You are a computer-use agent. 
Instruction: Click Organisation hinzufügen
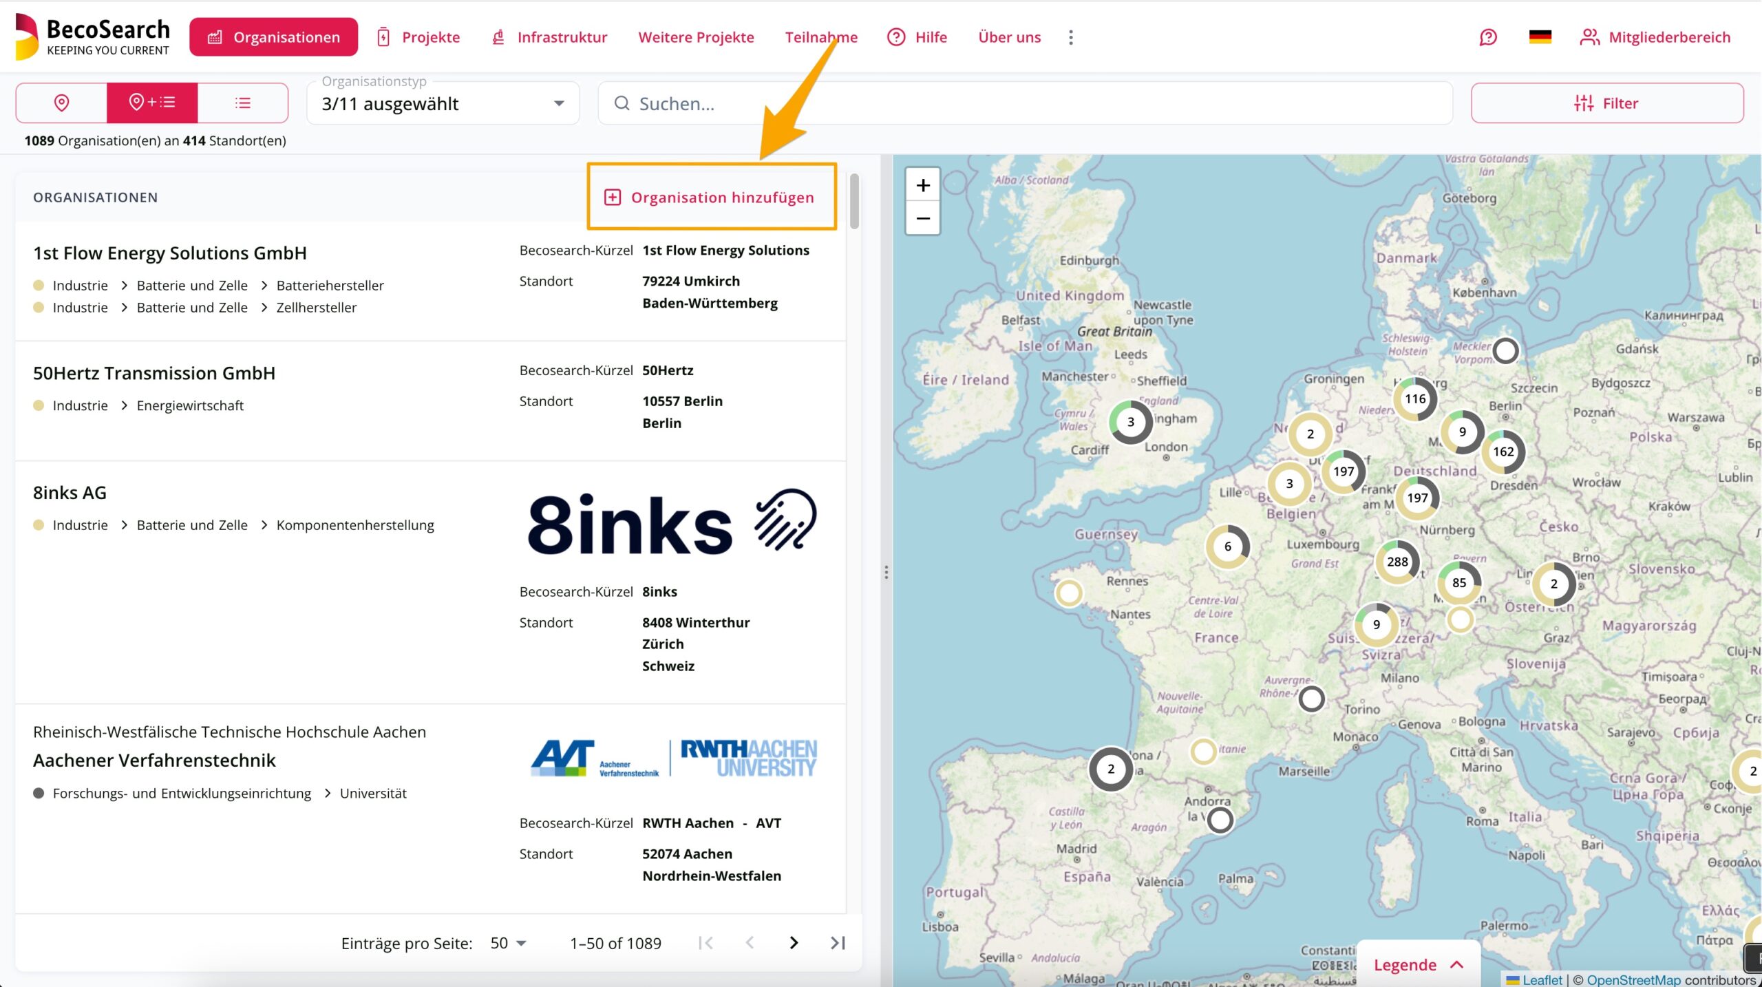710,198
